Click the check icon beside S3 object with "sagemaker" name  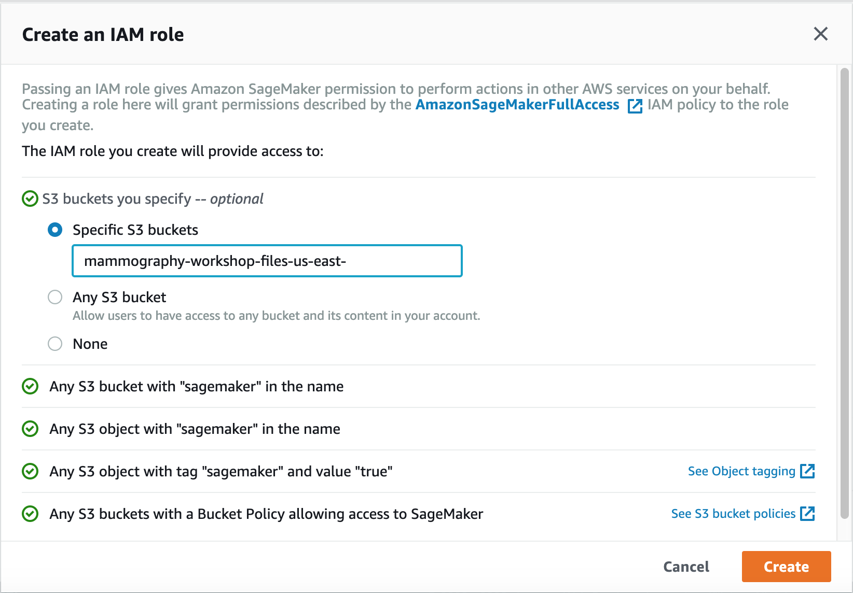(30, 429)
